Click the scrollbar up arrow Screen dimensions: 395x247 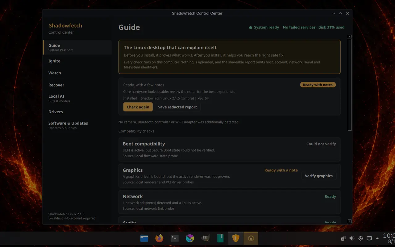350,36
